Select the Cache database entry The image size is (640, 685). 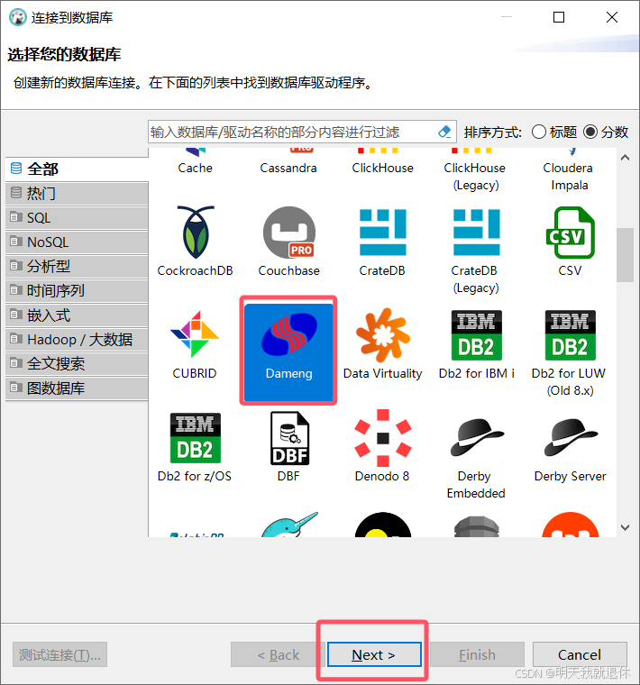[195, 162]
